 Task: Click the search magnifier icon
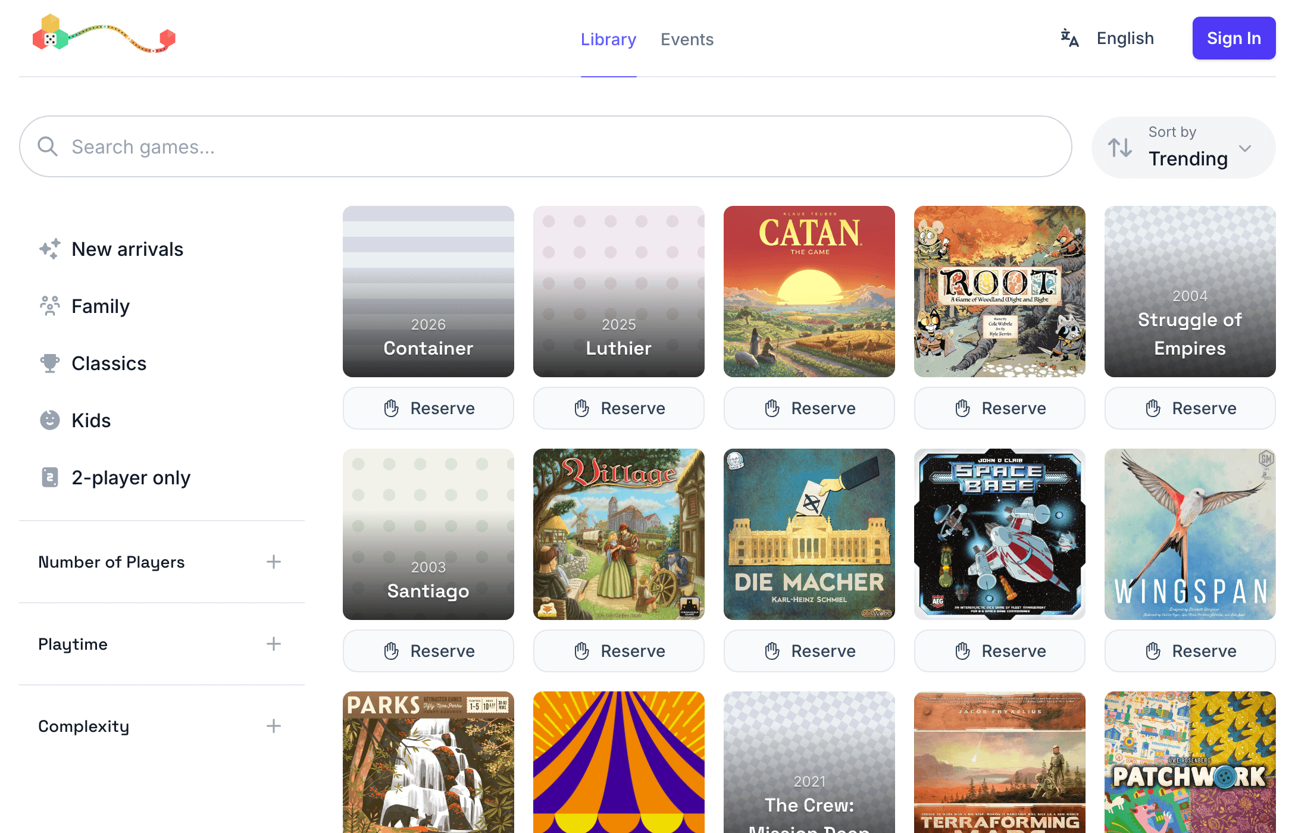[48, 146]
